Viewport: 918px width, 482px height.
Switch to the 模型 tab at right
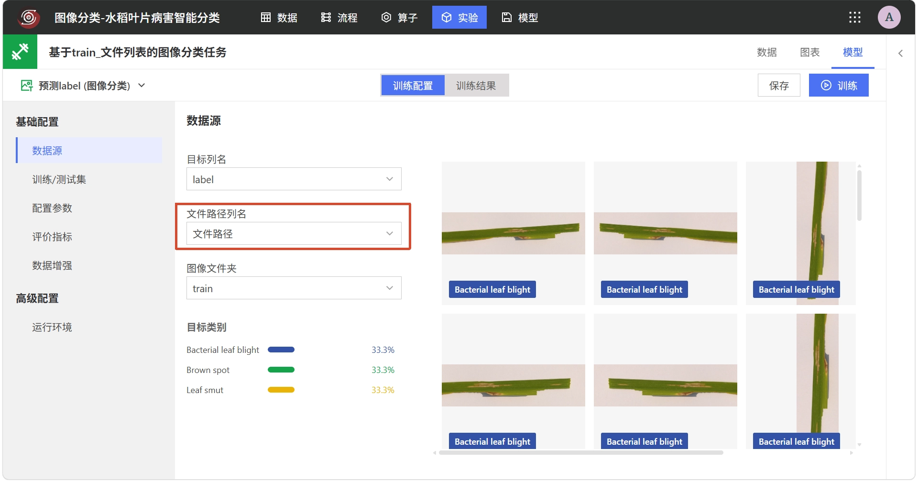[853, 52]
